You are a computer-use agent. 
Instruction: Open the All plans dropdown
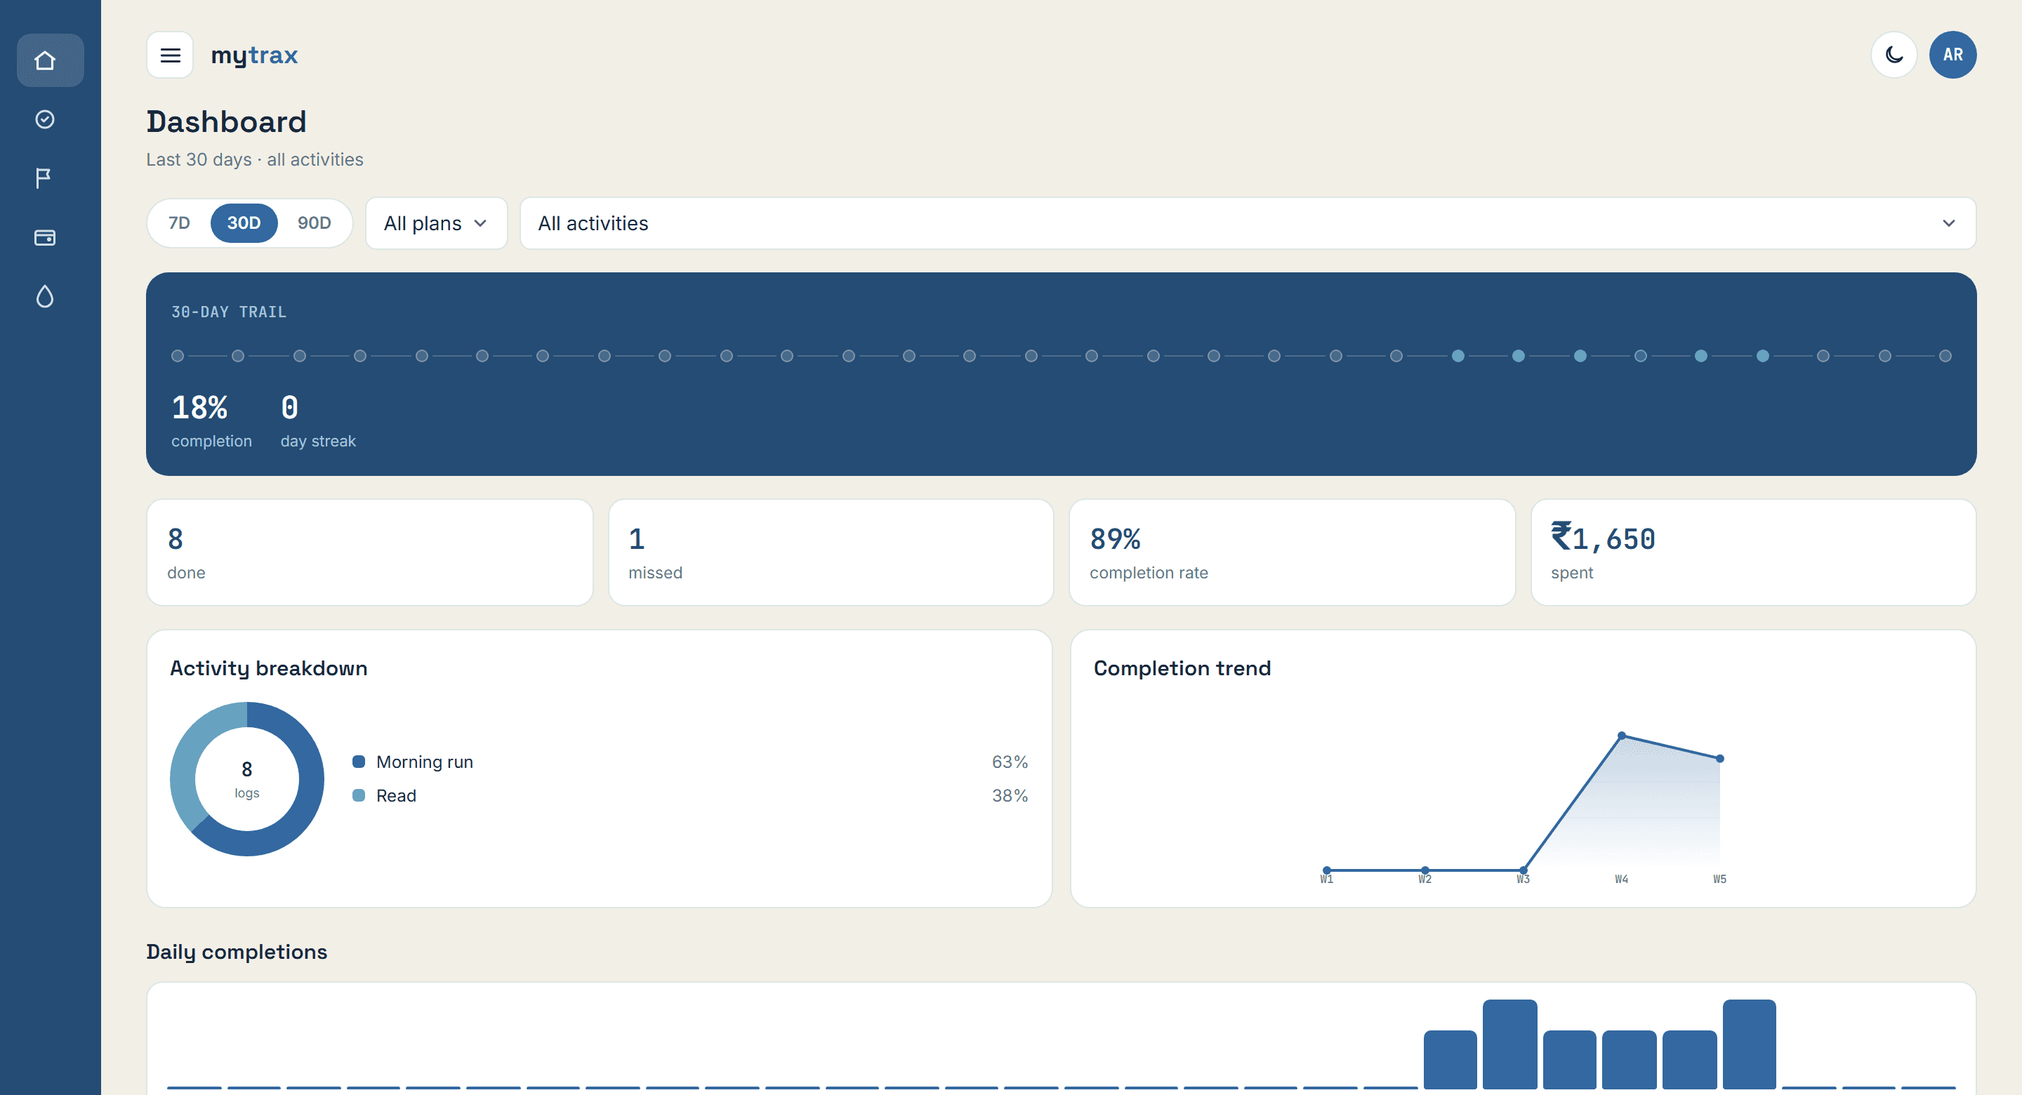pyautogui.click(x=437, y=224)
